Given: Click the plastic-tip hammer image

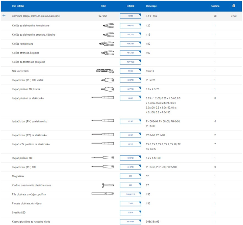Looking at the screenshot, I should [108, 185].
